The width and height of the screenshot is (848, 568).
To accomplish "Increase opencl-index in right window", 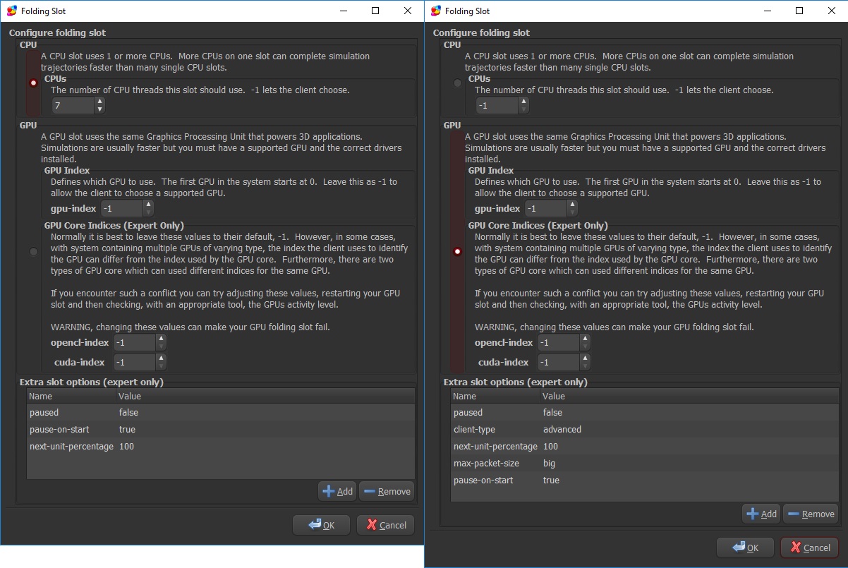I will click(585, 339).
